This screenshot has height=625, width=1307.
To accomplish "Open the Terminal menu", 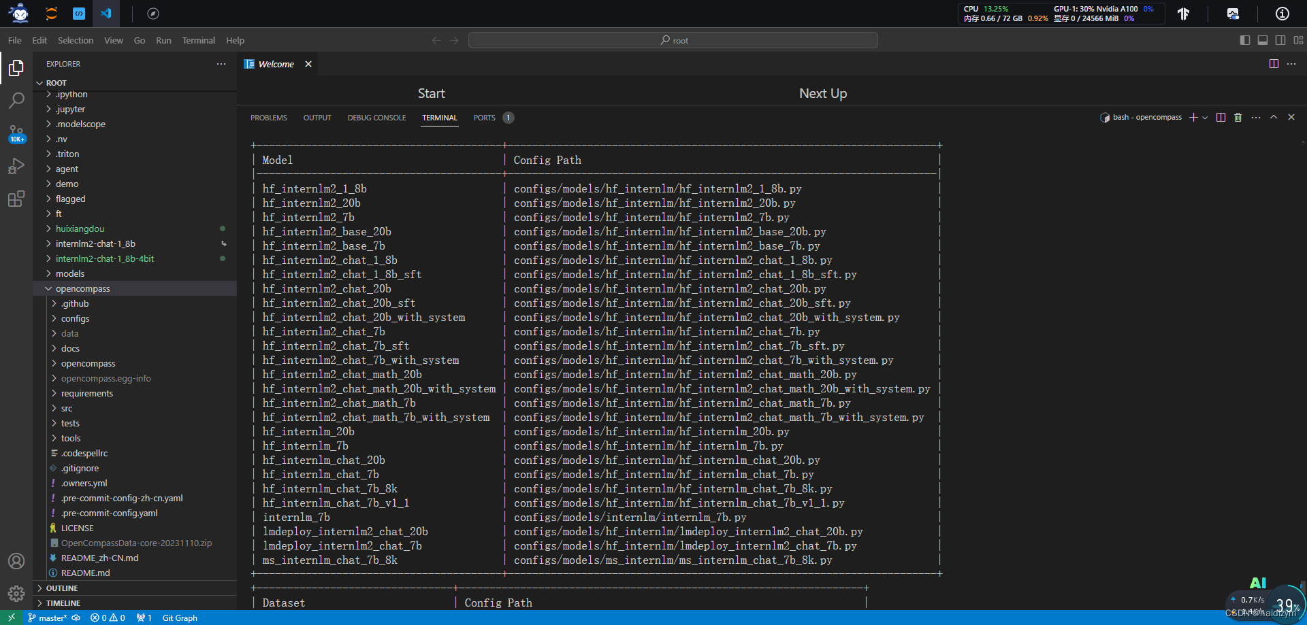I will pos(198,40).
